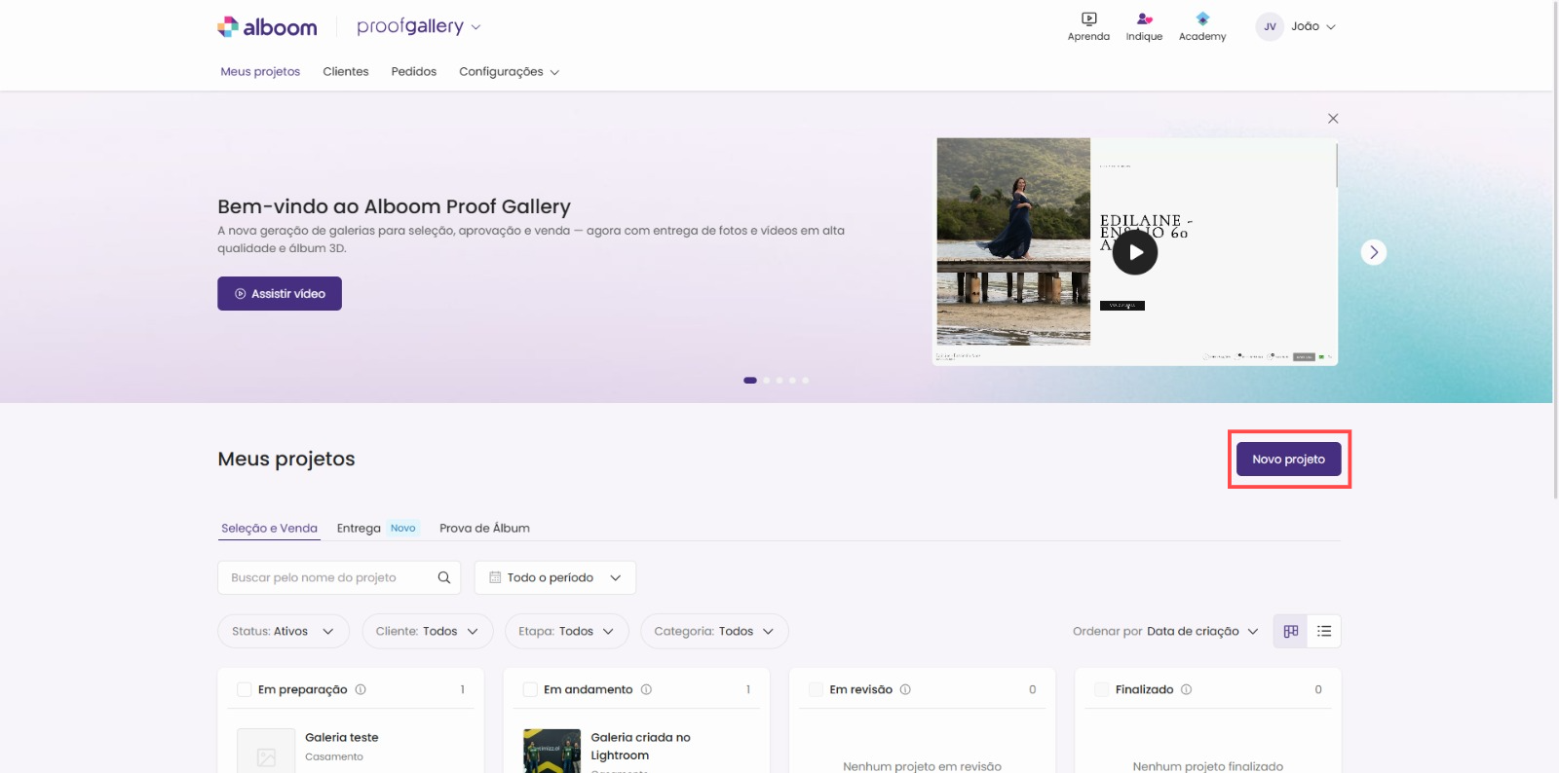Screen dimensions: 1559x773
Task: Click the Novo projeto button
Action: (x=1288, y=459)
